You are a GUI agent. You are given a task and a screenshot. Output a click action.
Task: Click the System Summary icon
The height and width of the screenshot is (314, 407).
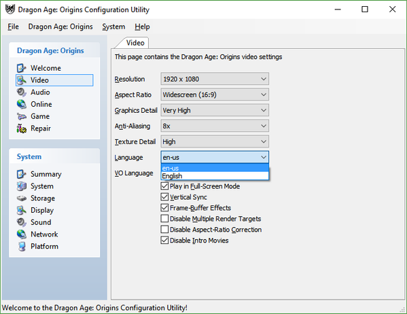tap(21, 174)
